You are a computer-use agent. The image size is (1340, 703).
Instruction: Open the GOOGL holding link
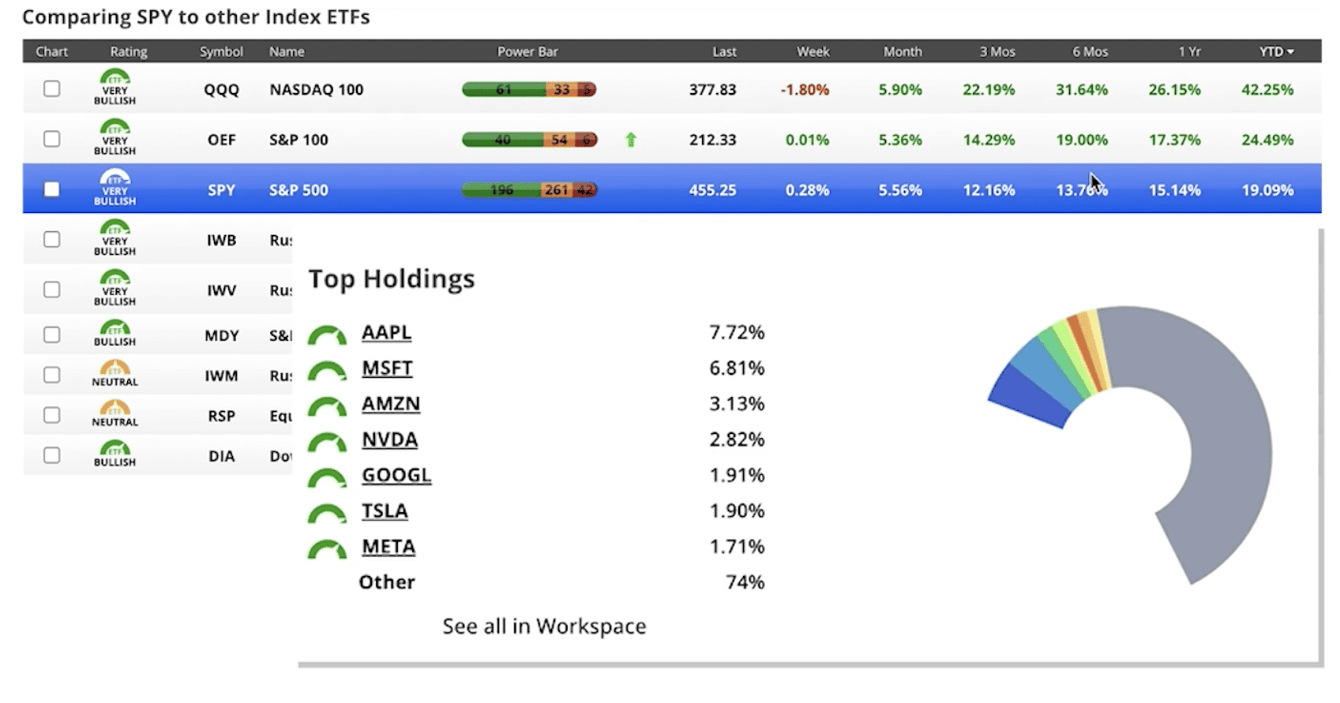396,475
